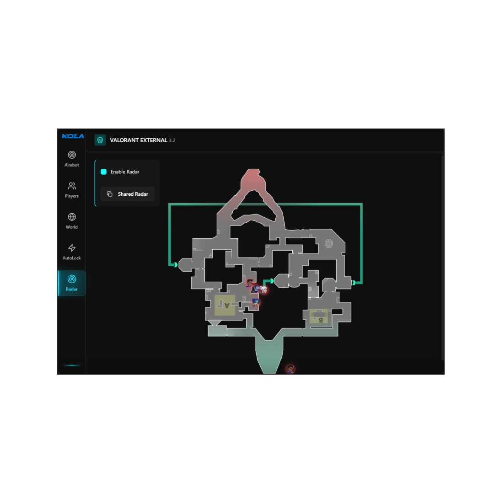Open the Players section icon
The height and width of the screenshot is (494, 494).
(72, 190)
